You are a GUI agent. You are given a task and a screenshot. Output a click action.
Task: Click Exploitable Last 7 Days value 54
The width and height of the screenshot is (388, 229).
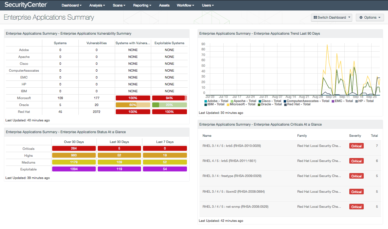pyautogui.click(x=165, y=169)
